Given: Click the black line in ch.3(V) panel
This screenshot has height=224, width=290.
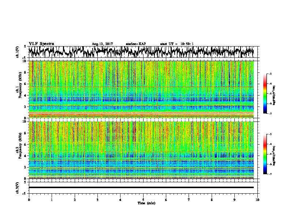Looking at the screenshot, I should point(141,187).
